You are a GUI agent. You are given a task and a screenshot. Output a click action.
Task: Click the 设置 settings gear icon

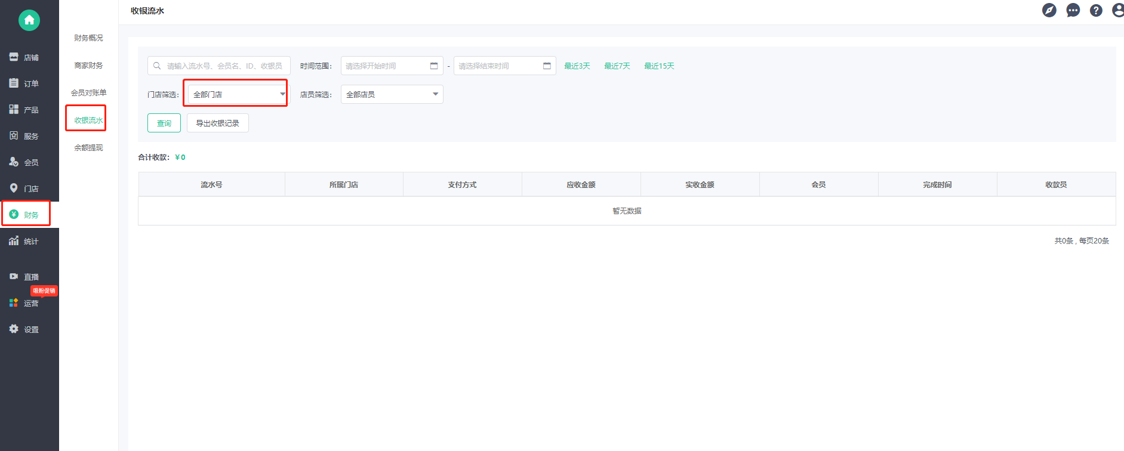(14, 329)
